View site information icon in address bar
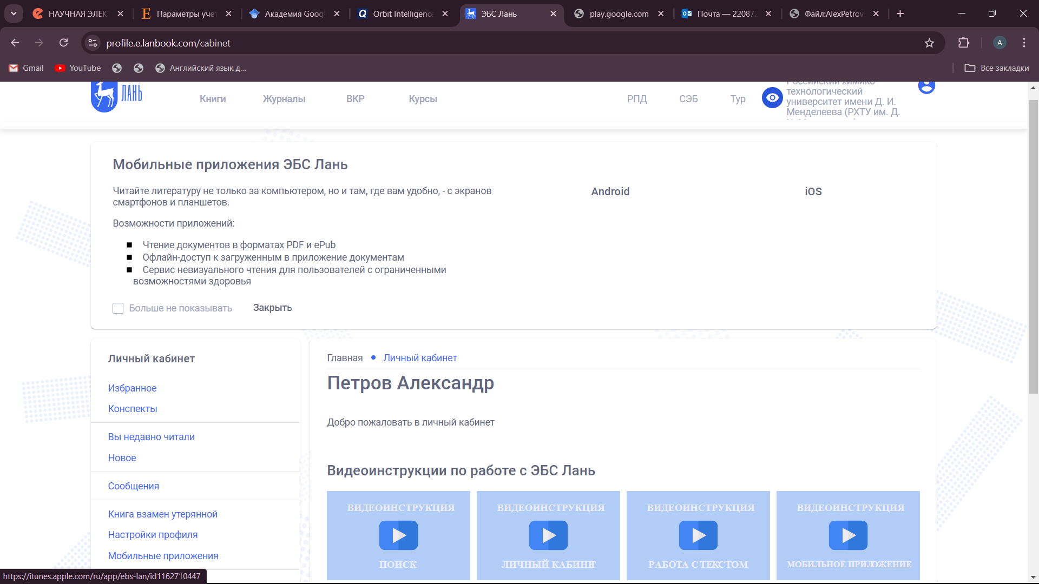Viewport: 1039px width, 584px height. tap(93, 43)
